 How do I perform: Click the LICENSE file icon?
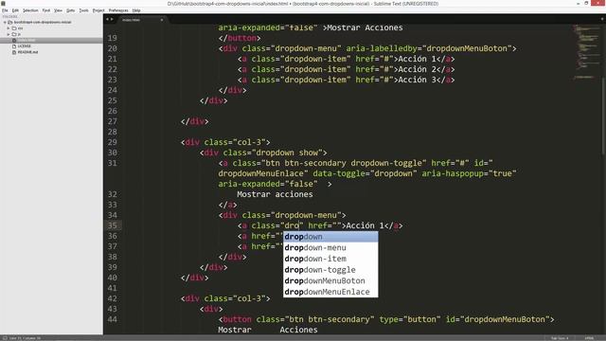coord(14,46)
